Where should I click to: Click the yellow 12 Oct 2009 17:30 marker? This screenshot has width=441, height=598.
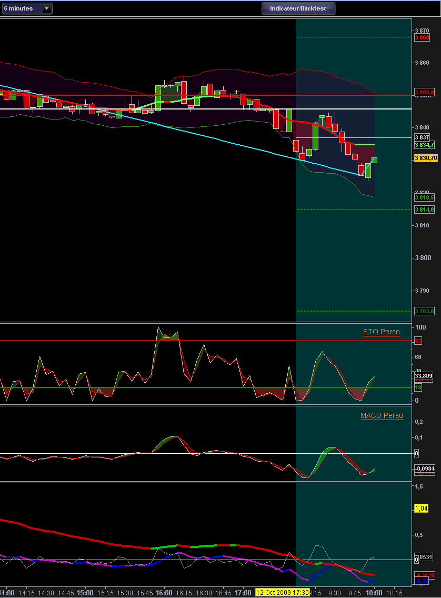click(283, 593)
